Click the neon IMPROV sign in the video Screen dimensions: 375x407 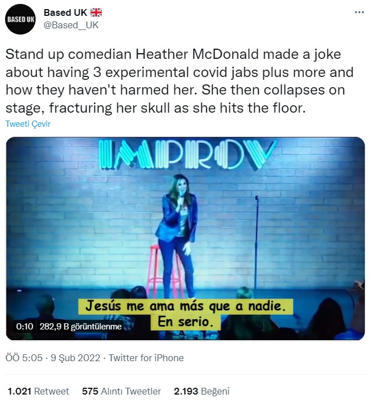(x=187, y=155)
